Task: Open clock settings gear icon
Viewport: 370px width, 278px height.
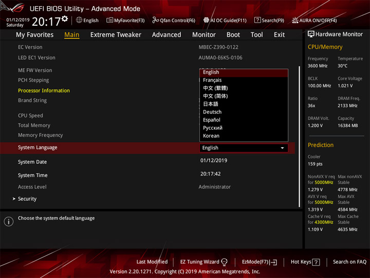Action: [x=65, y=19]
